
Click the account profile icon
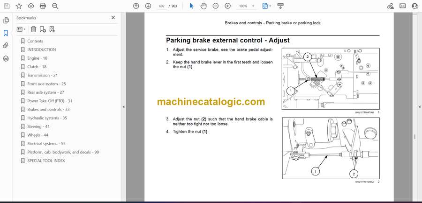point(415,6)
